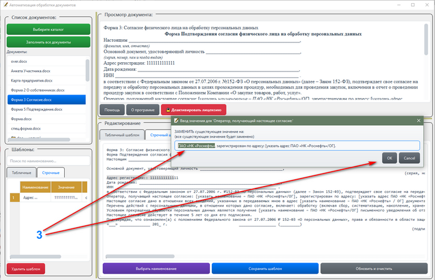Switch to 'Строчные' templates tab

click(50, 172)
